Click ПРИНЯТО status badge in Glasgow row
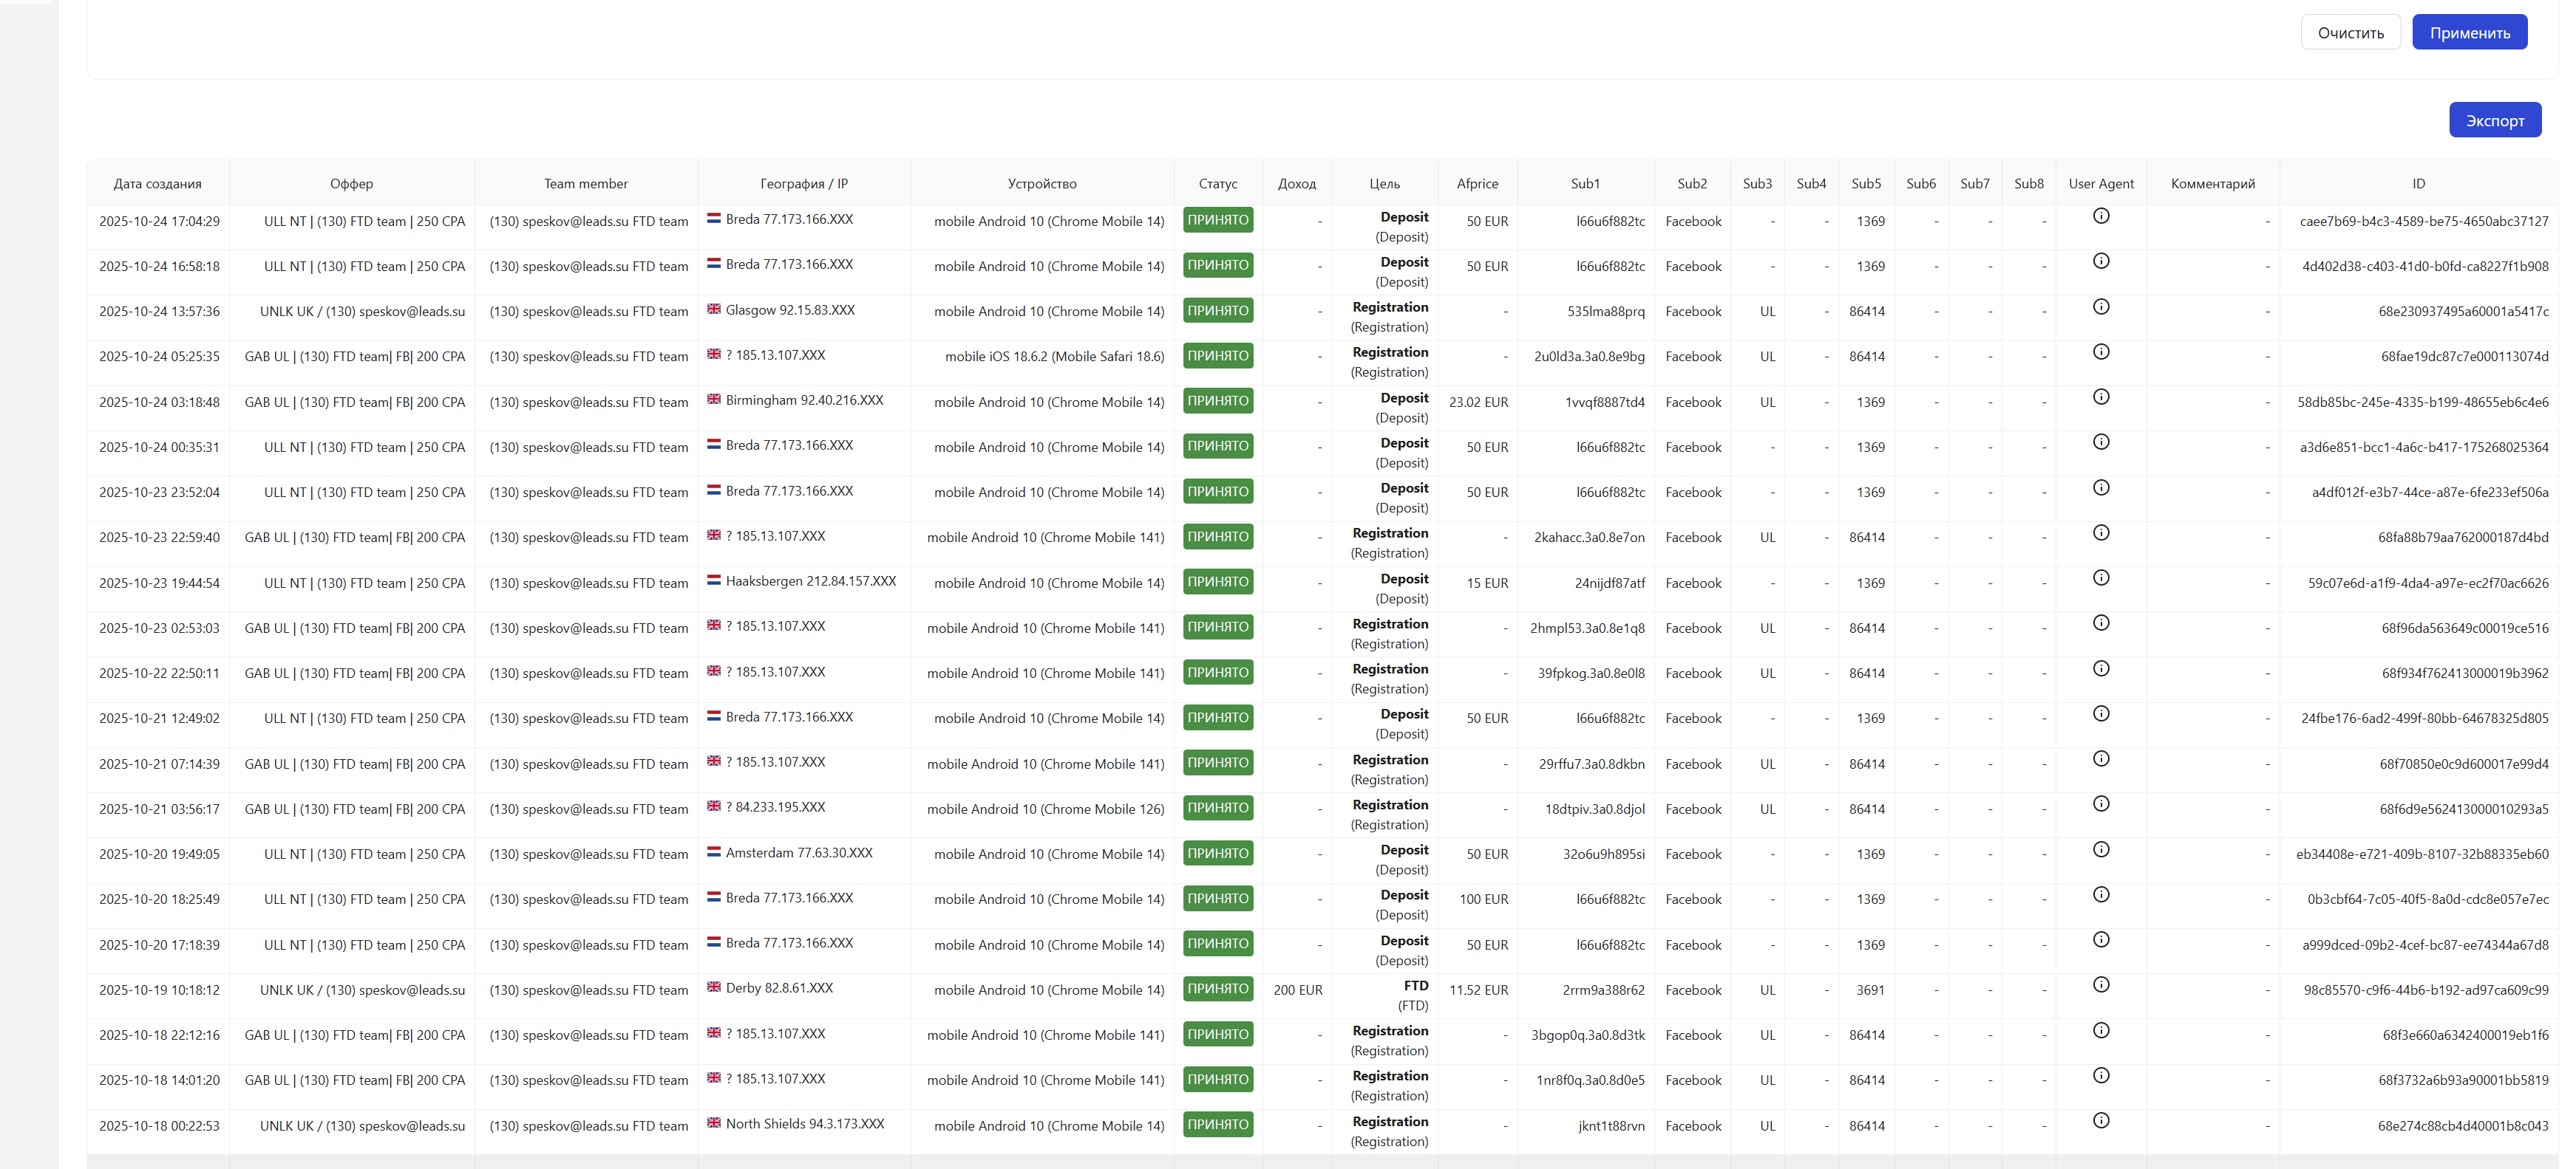 (1217, 311)
